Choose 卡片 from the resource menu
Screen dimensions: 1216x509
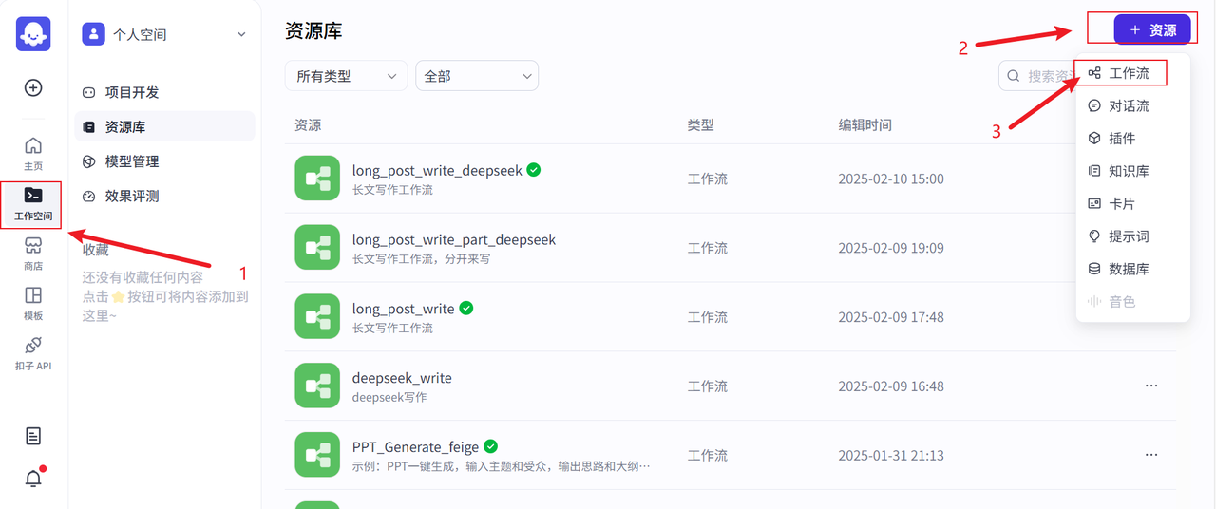[1132, 203]
